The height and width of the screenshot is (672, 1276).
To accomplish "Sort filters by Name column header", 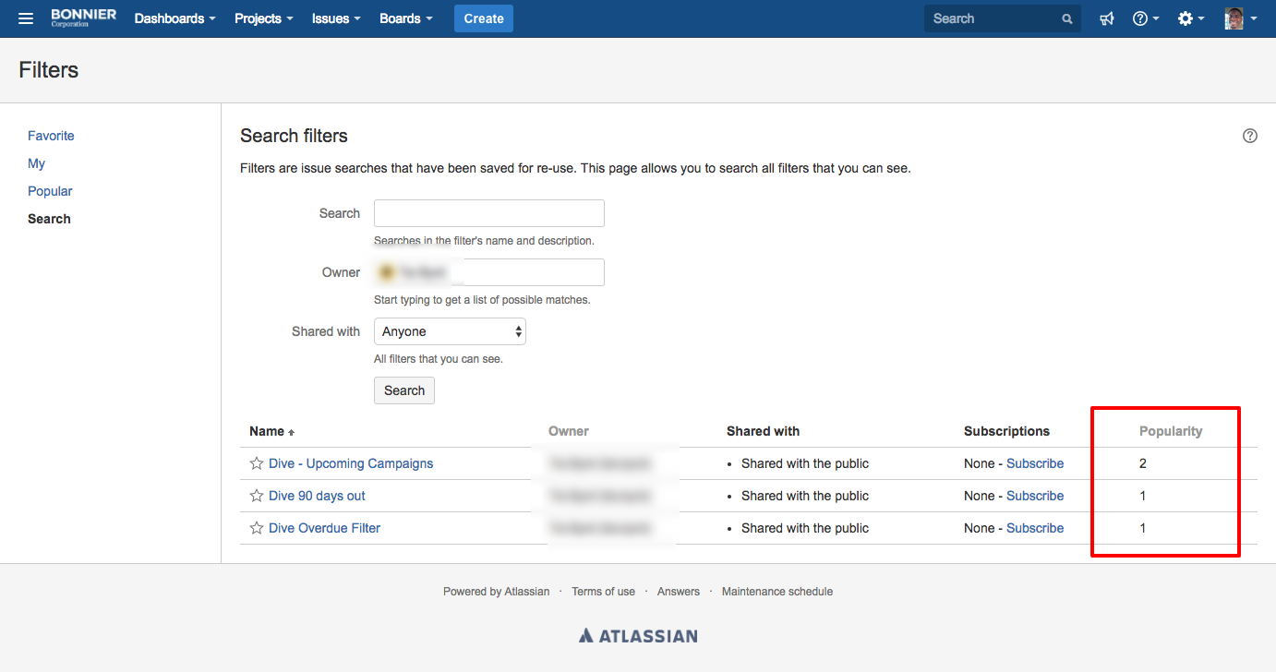I will pos(272,431).
